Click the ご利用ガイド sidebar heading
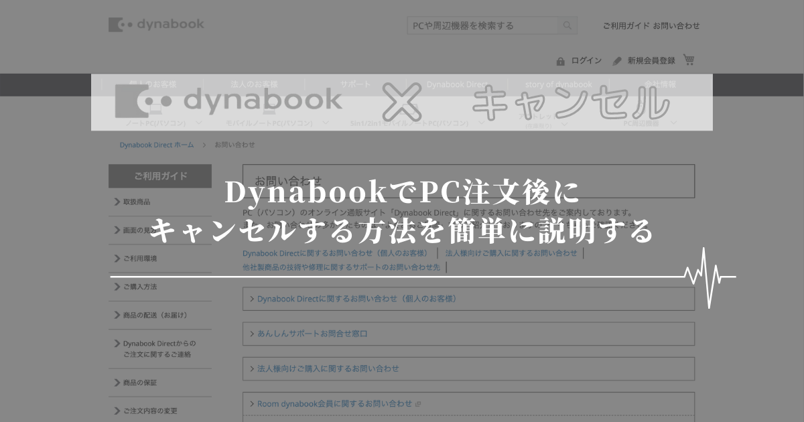 click(160, 176)
